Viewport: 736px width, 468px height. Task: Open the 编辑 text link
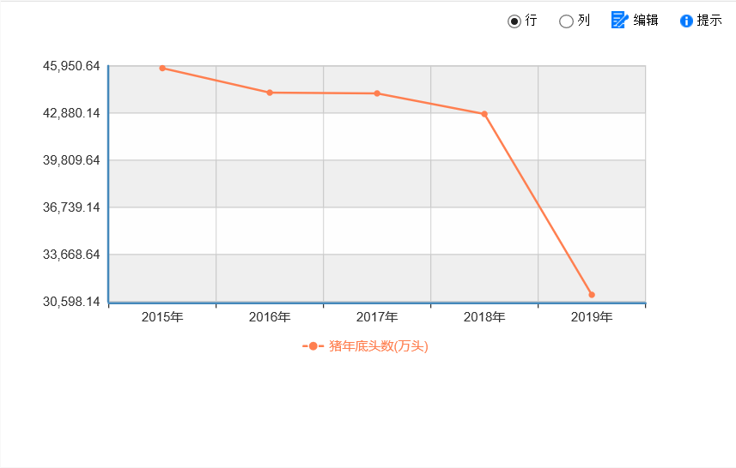(646, 21)
